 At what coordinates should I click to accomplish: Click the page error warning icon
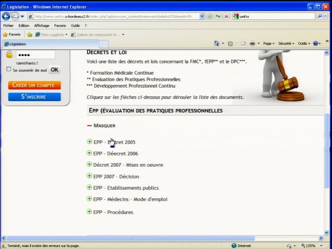point(3,246)
